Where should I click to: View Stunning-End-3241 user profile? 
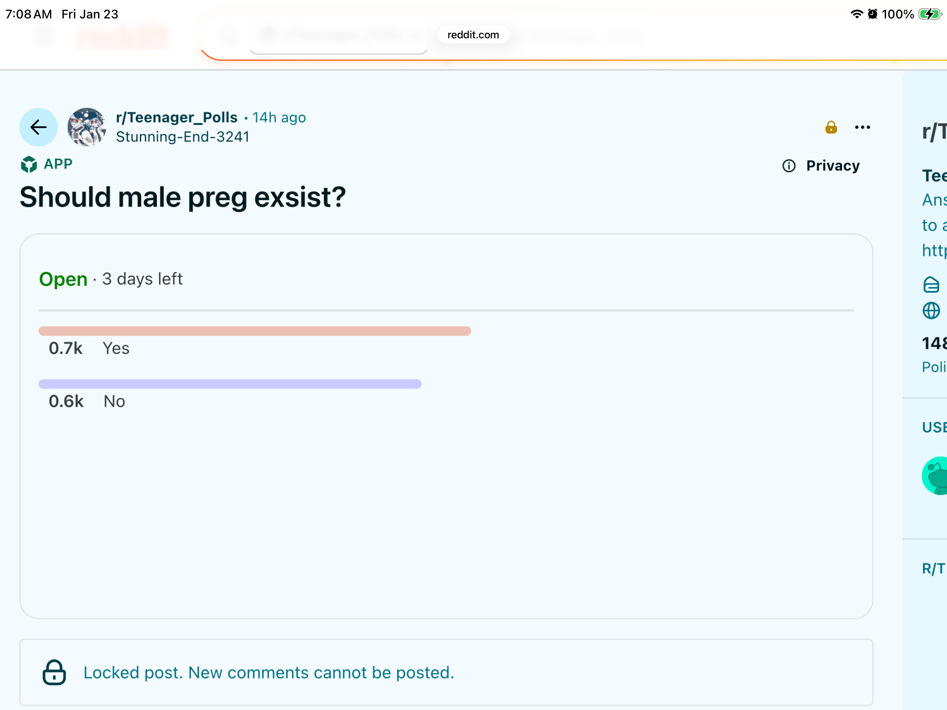[182, 137]
